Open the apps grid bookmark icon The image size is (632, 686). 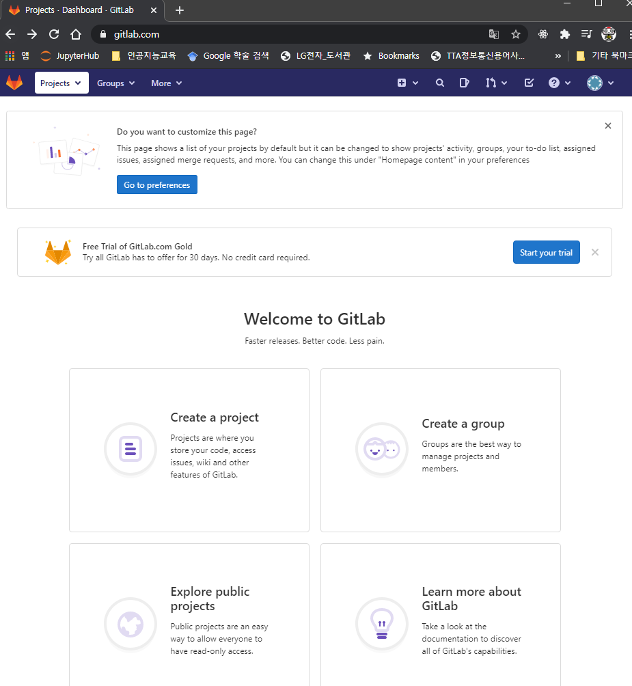(16, 55)
